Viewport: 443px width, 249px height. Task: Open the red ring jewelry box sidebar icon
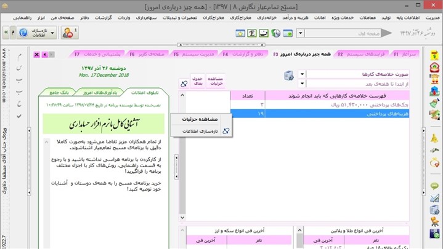(x=434, y=68)
